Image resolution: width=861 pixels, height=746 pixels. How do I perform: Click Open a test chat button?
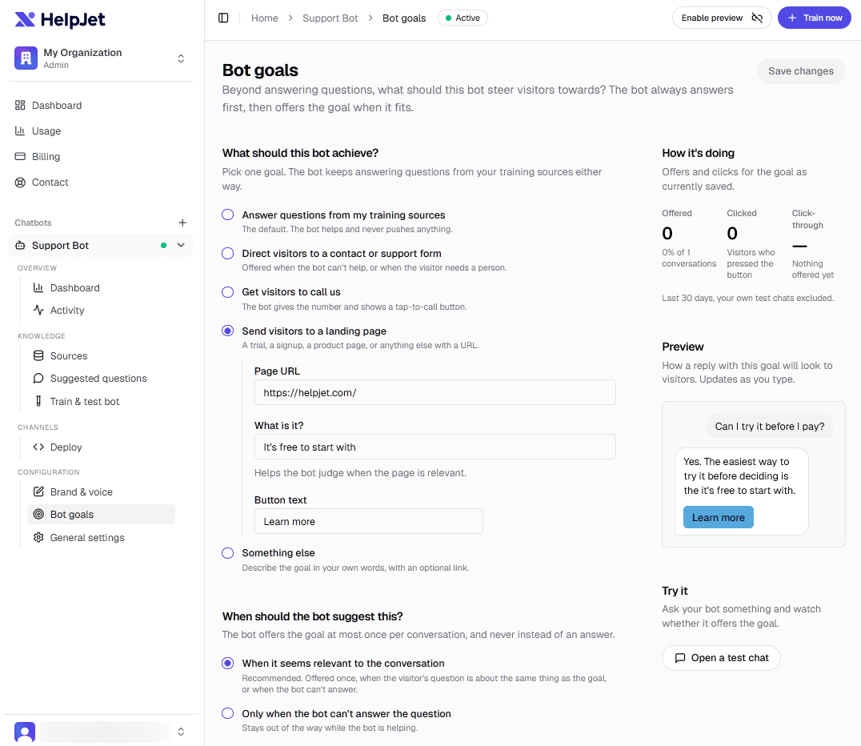[721, 658]
